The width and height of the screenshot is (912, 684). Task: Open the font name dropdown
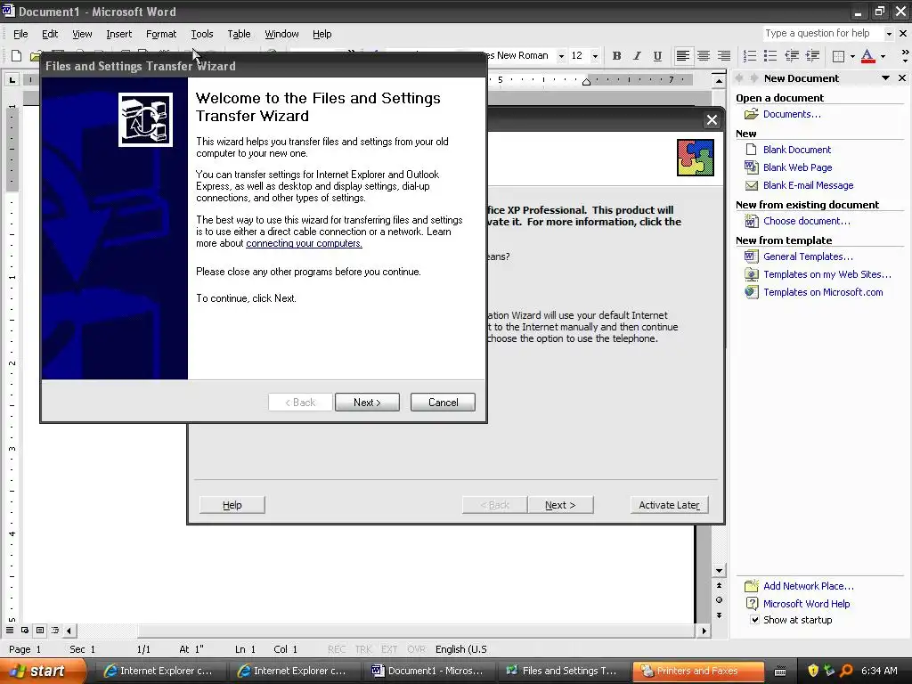tap(561, 56)
